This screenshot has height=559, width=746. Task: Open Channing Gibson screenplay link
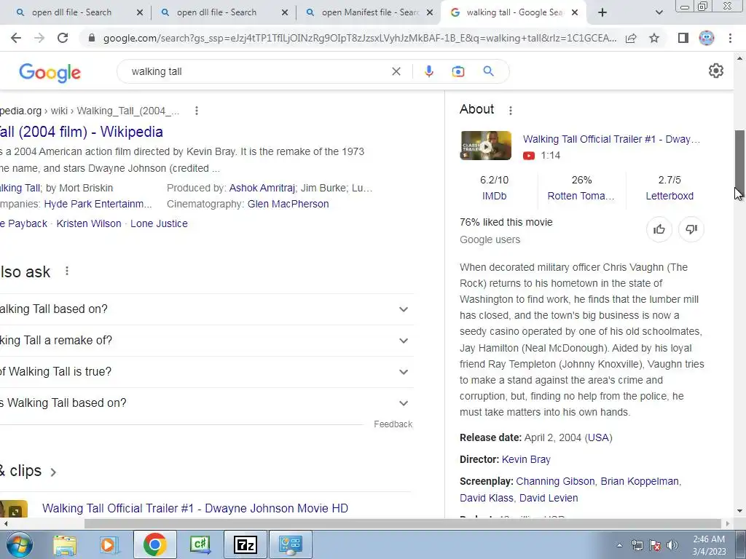[555, 481]
